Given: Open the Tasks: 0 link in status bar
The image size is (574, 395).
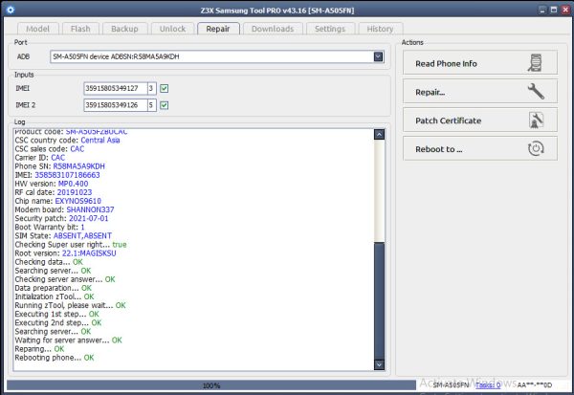Looking at the screenshot, I should click(x=488, y=385).
